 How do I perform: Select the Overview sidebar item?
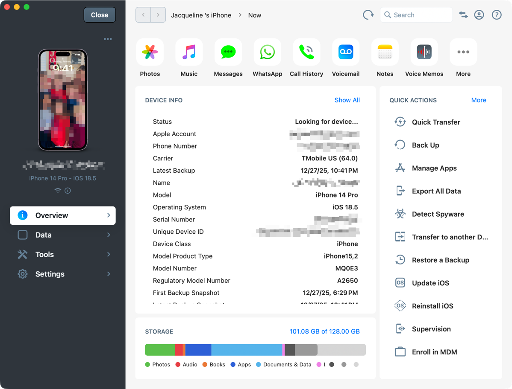(x=63, y=215)
